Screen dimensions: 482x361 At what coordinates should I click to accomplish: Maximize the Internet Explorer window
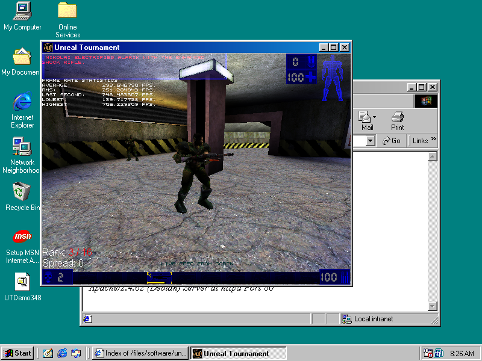click(421, 87)
